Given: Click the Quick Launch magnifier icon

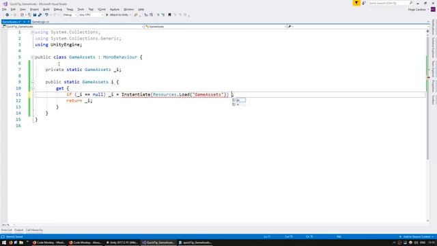Looking at the screenshot, I should click(411, 3).
